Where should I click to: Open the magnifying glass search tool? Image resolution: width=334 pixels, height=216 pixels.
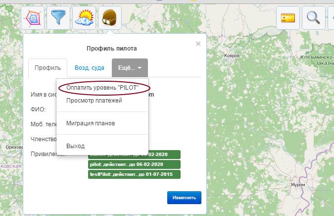[313, 18]
